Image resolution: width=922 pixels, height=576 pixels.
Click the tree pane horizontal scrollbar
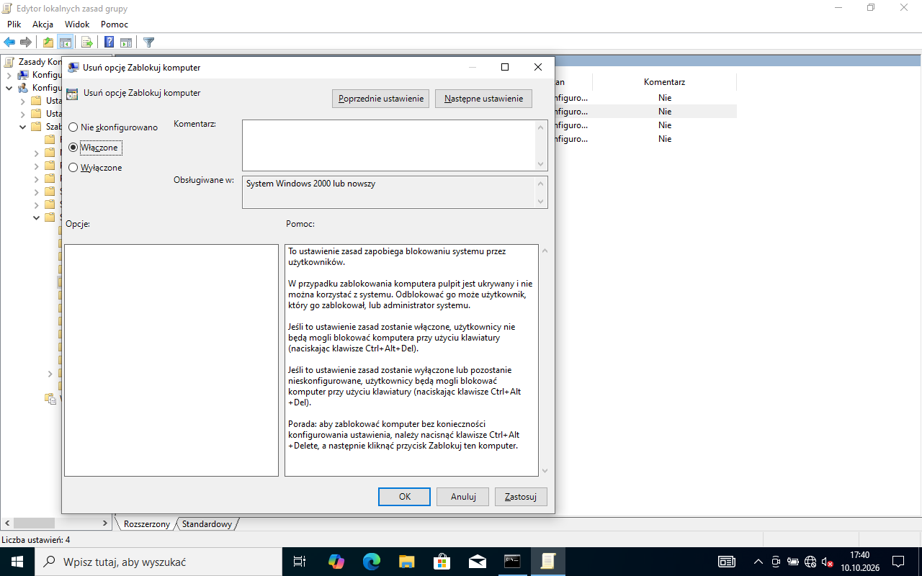(56, 523)
